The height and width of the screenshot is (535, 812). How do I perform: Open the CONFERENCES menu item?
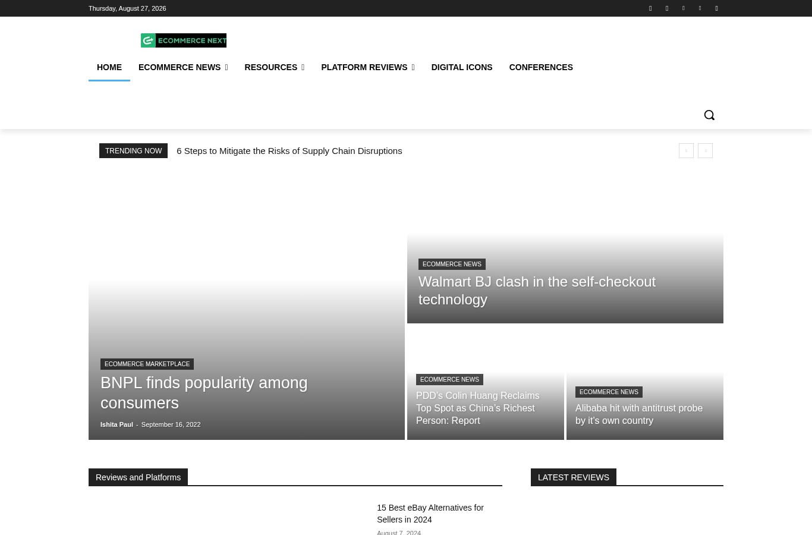[541, 67]
